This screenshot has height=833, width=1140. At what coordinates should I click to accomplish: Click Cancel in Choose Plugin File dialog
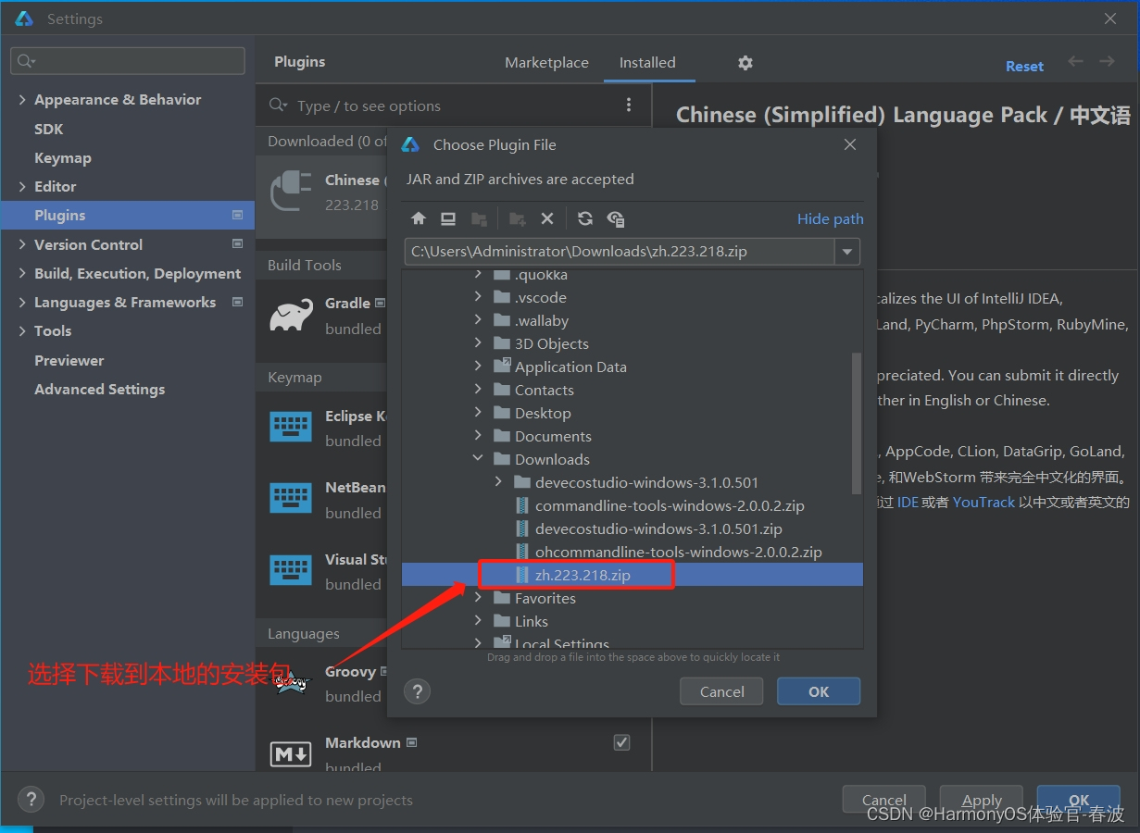[x=721, y=691]
